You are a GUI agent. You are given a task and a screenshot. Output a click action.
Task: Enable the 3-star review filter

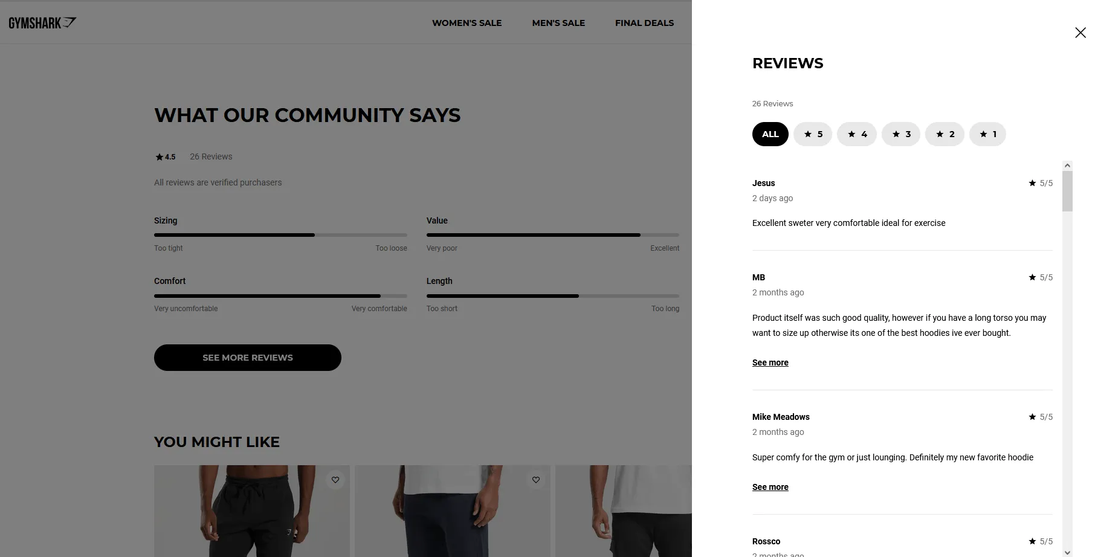click(900, 134)
